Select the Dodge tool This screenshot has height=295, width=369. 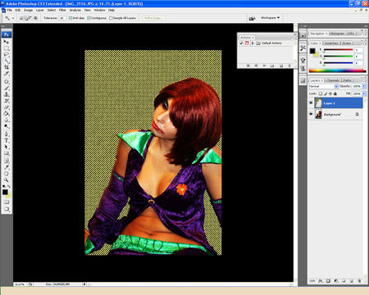tap(7, 126)
